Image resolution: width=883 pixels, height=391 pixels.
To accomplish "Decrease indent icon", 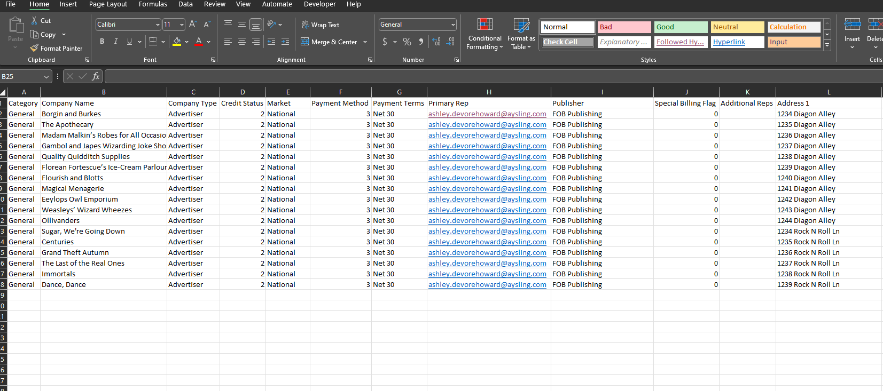I will [271, 42].
